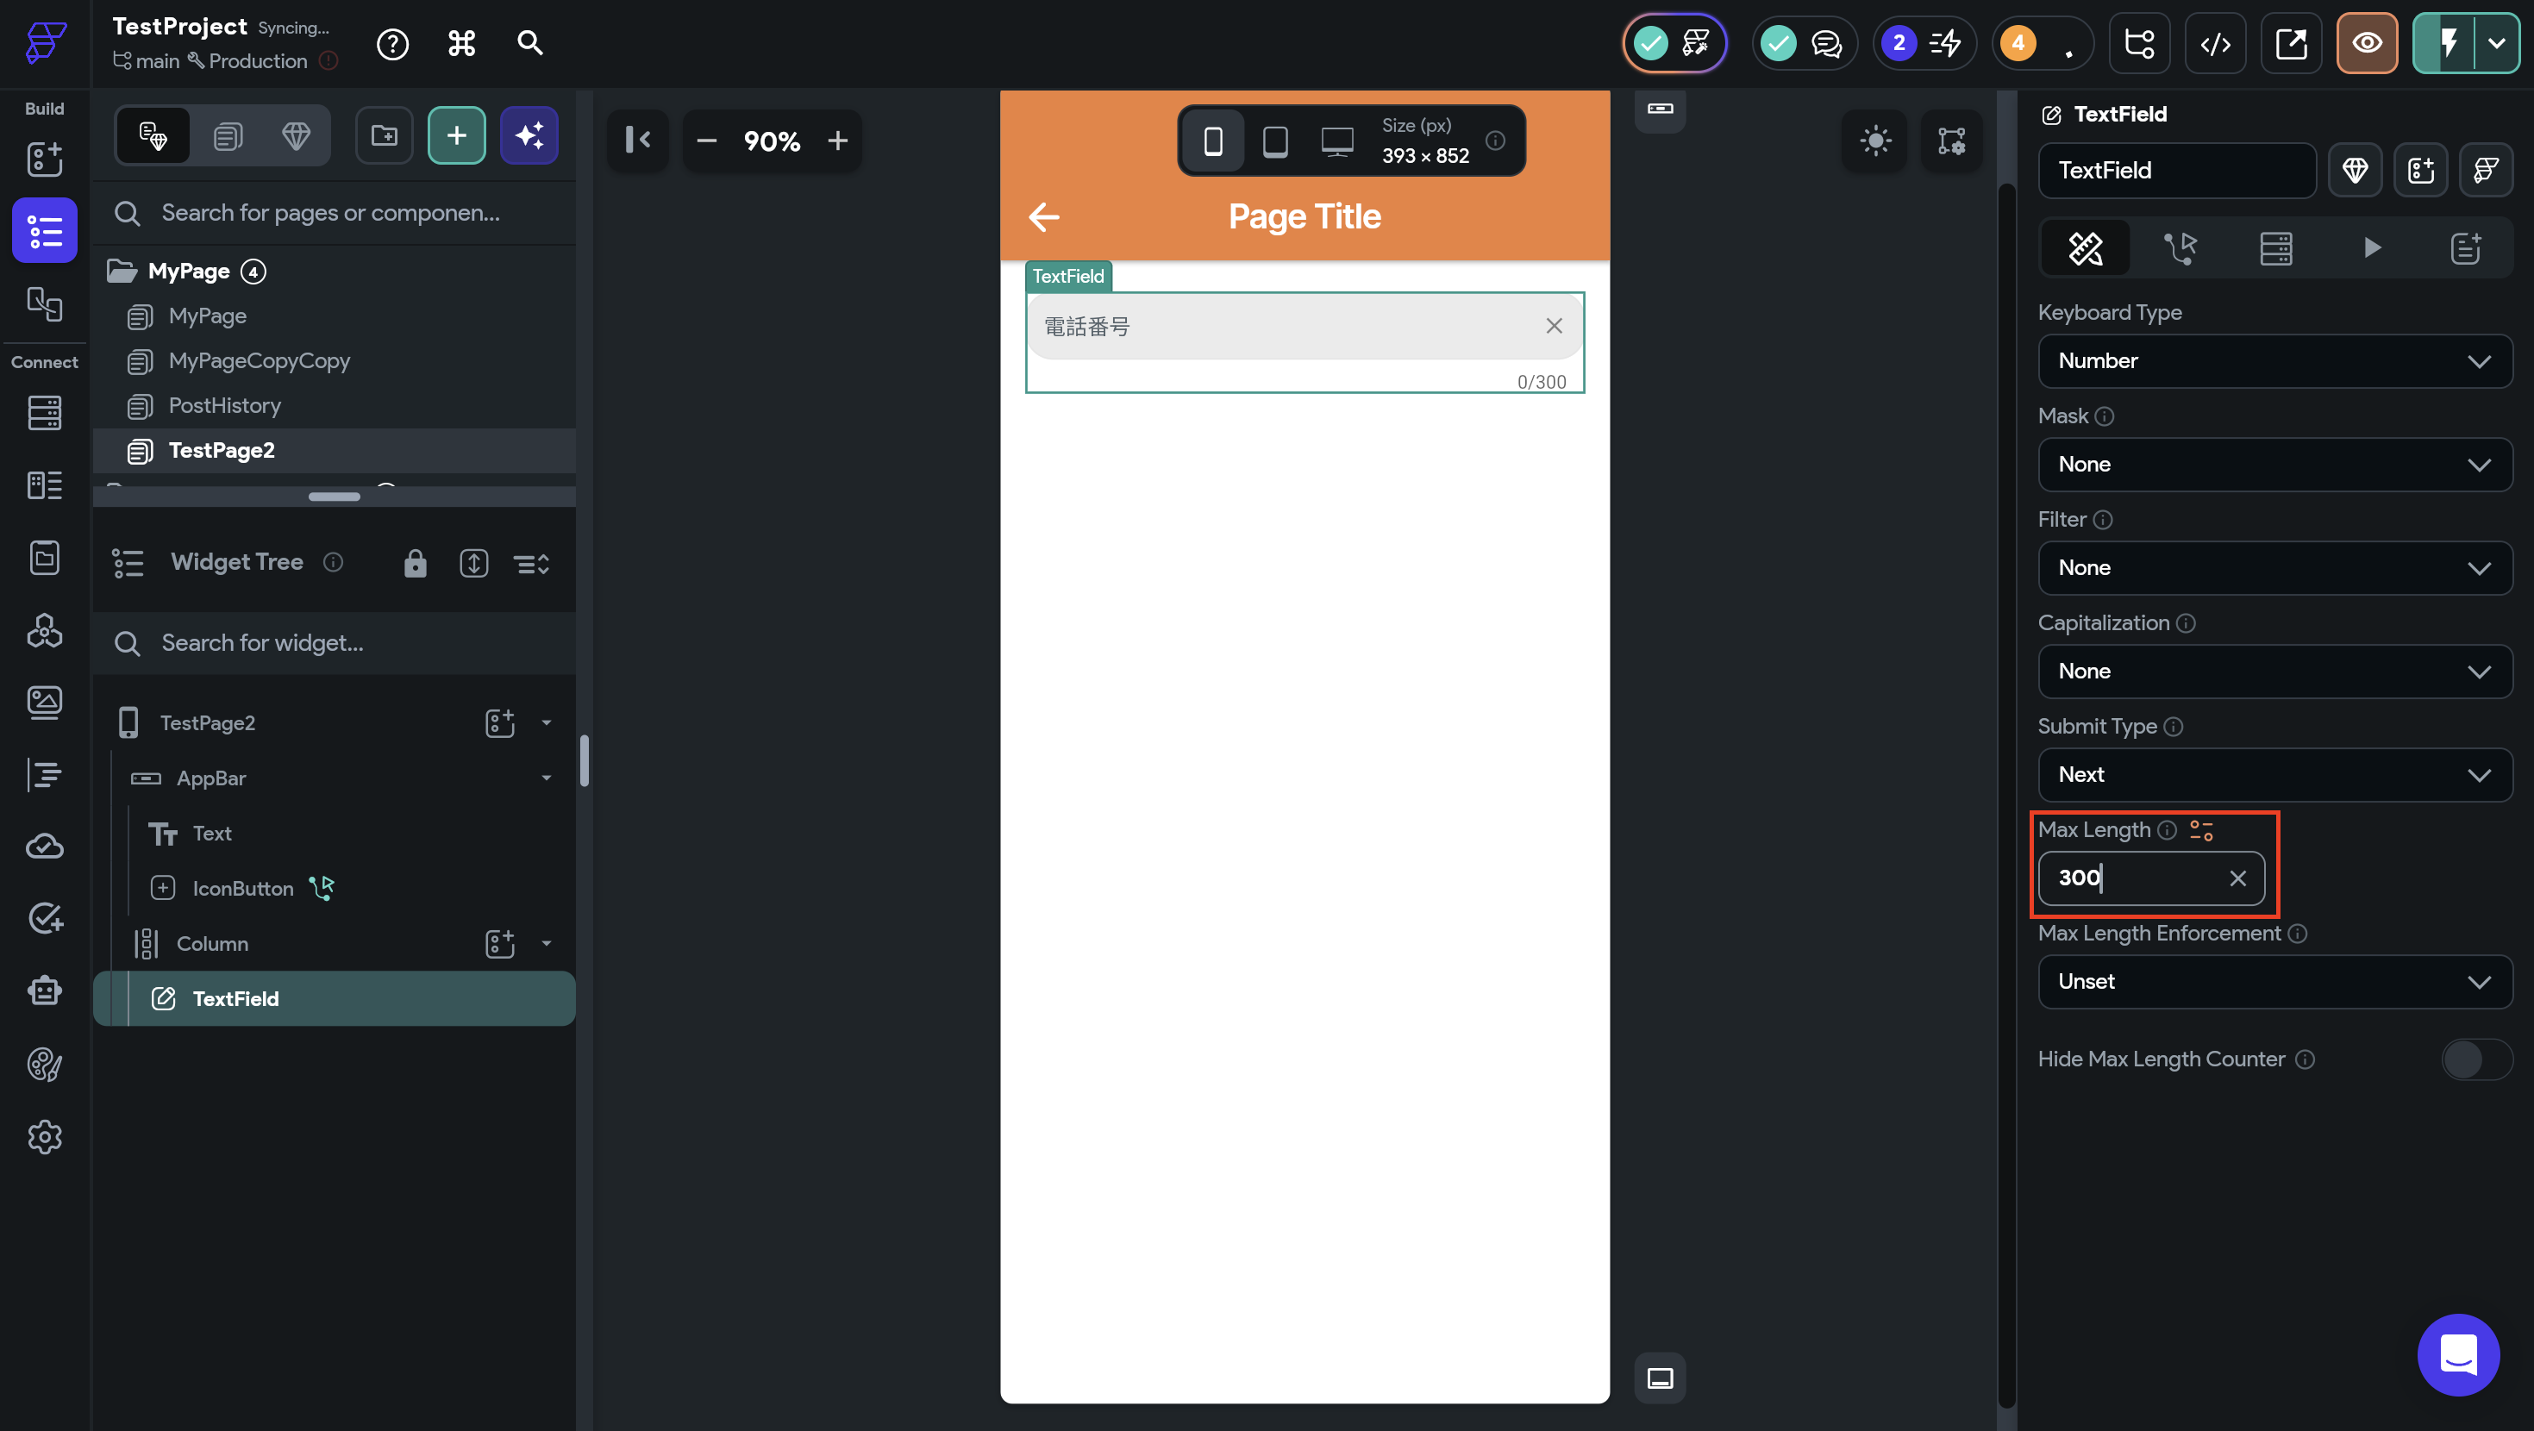The height and width of the screenshot is (1431, 2534).
Task: Select the PostHistory page in list
Action: 224,405
